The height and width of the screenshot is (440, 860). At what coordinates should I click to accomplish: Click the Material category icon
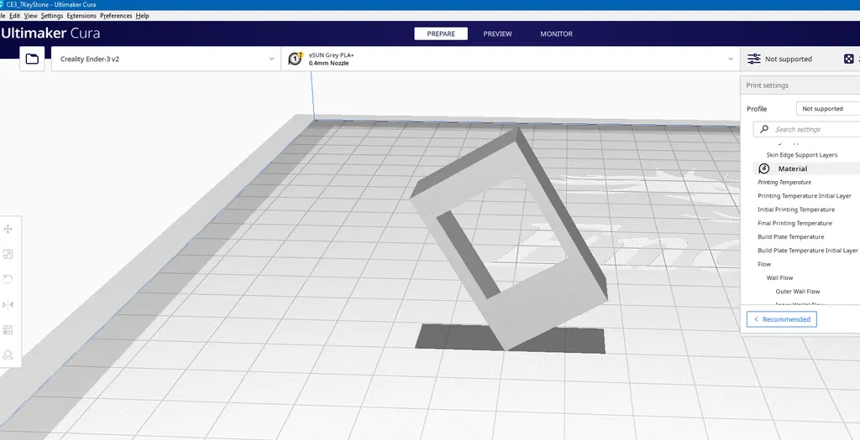pyautogui.click(x=764, y=168)
